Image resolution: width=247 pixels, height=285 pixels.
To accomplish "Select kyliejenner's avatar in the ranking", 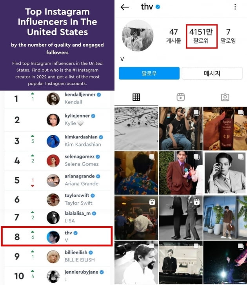I will click(53, 120).
